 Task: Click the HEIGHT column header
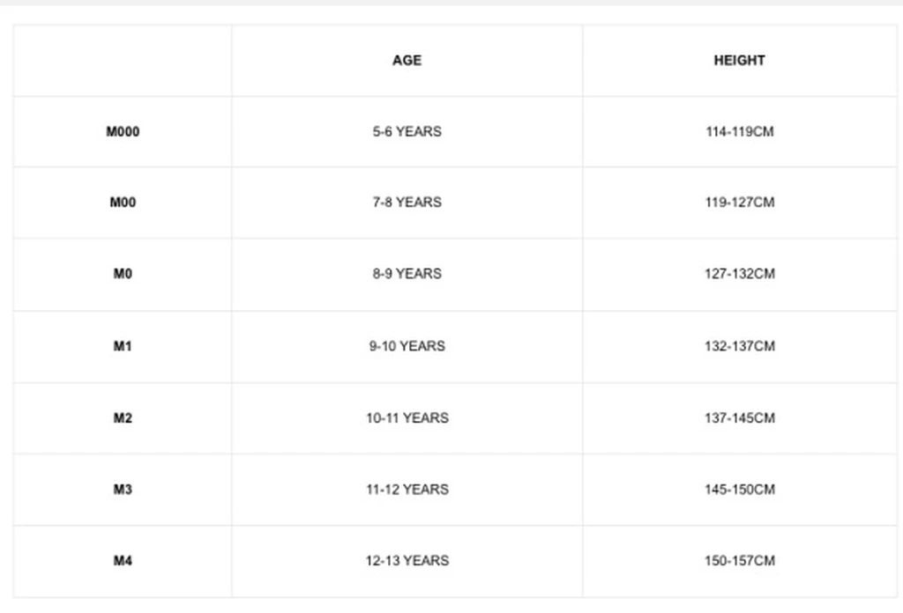coord(739,61)
